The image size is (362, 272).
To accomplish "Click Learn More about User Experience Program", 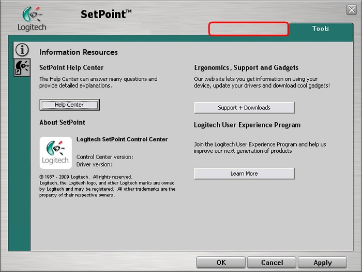I will tap(244, 174).
